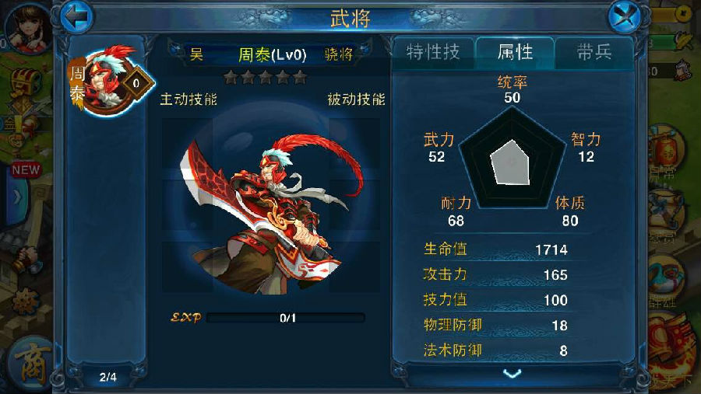Viewport: 701px width, 394px height.
Task: Open the 主动技能 skill label
Action: coord(188,99)
